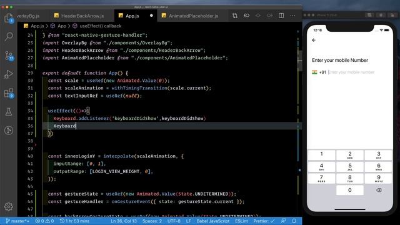Viewport: 400px width, 225px height.
Task: Tap keypad digit 0 in simulator
Action: coord(350,190)
